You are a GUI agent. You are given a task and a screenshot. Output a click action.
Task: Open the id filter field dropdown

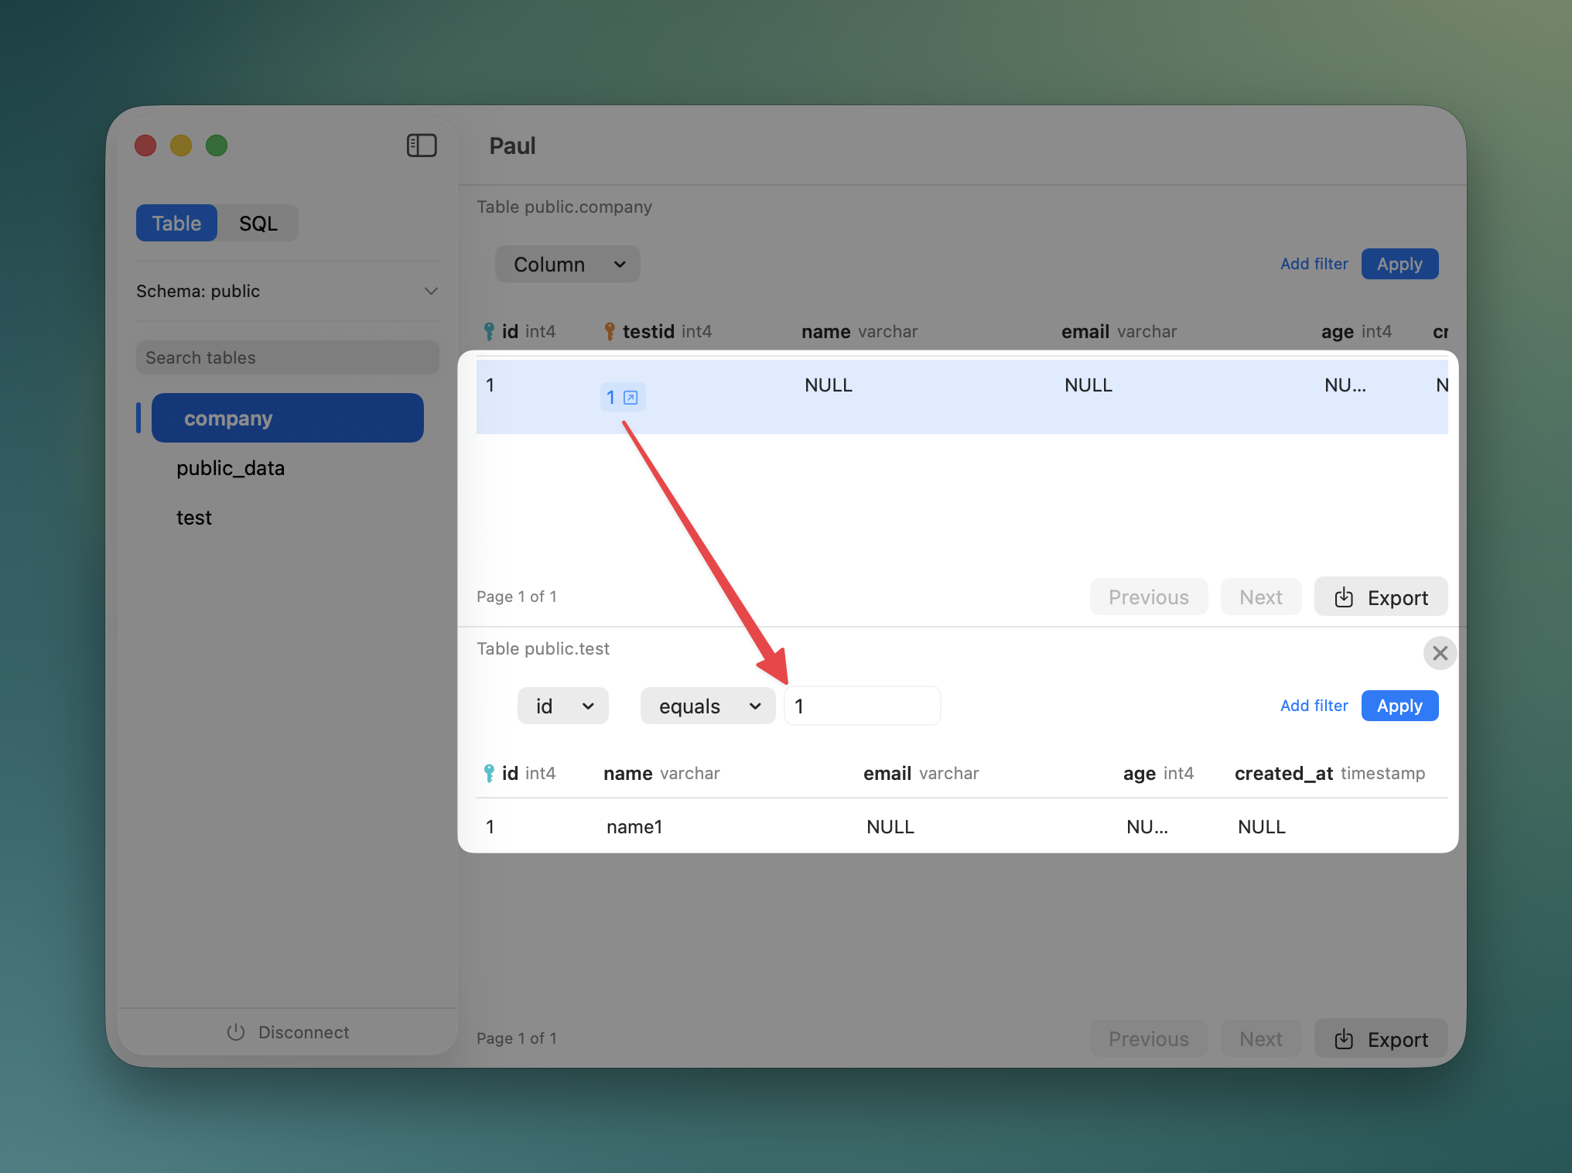coord(562,705)
